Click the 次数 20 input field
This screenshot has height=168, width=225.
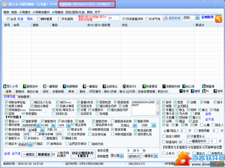click(x=58, y=129)
